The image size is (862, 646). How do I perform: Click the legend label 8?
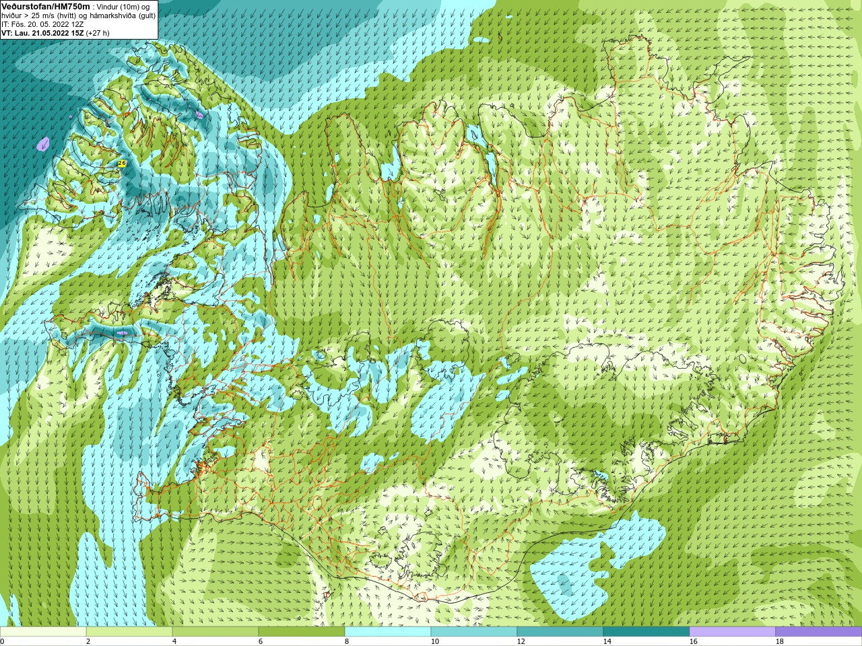tap(347, 641)
